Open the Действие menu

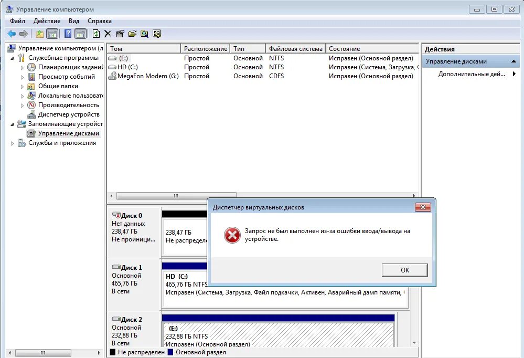[x=47, y=21]
